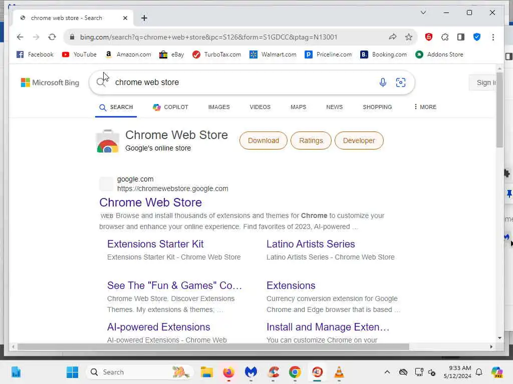Image resolution: width=513 pixels, height=384 pixels.
Task: Open the Install and Manage Extensions link
Action: click(328, 327)
